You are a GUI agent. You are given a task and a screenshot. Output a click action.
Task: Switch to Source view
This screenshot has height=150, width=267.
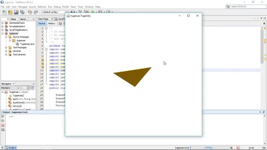pos(42,23)
